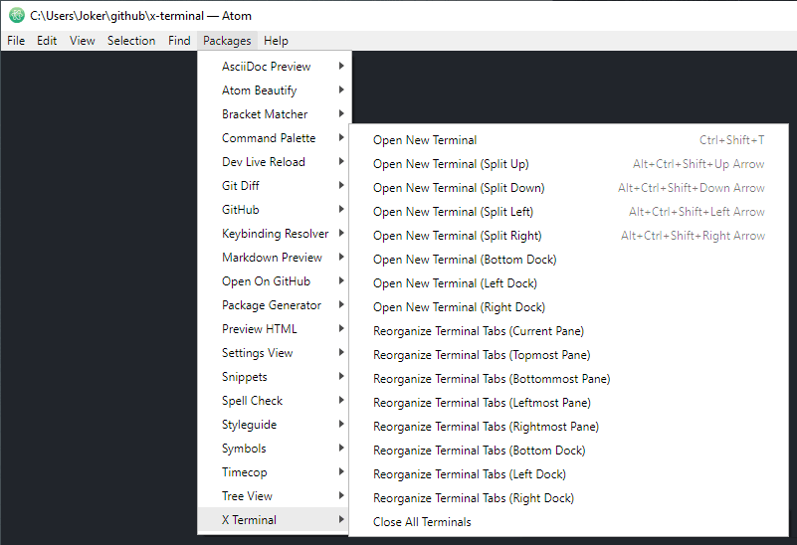Image resolution: width=797 pixels, height=545 pixels.
Task: Choose Open New Terminal (Bottom Dock)
Action: tap(569, 259)
